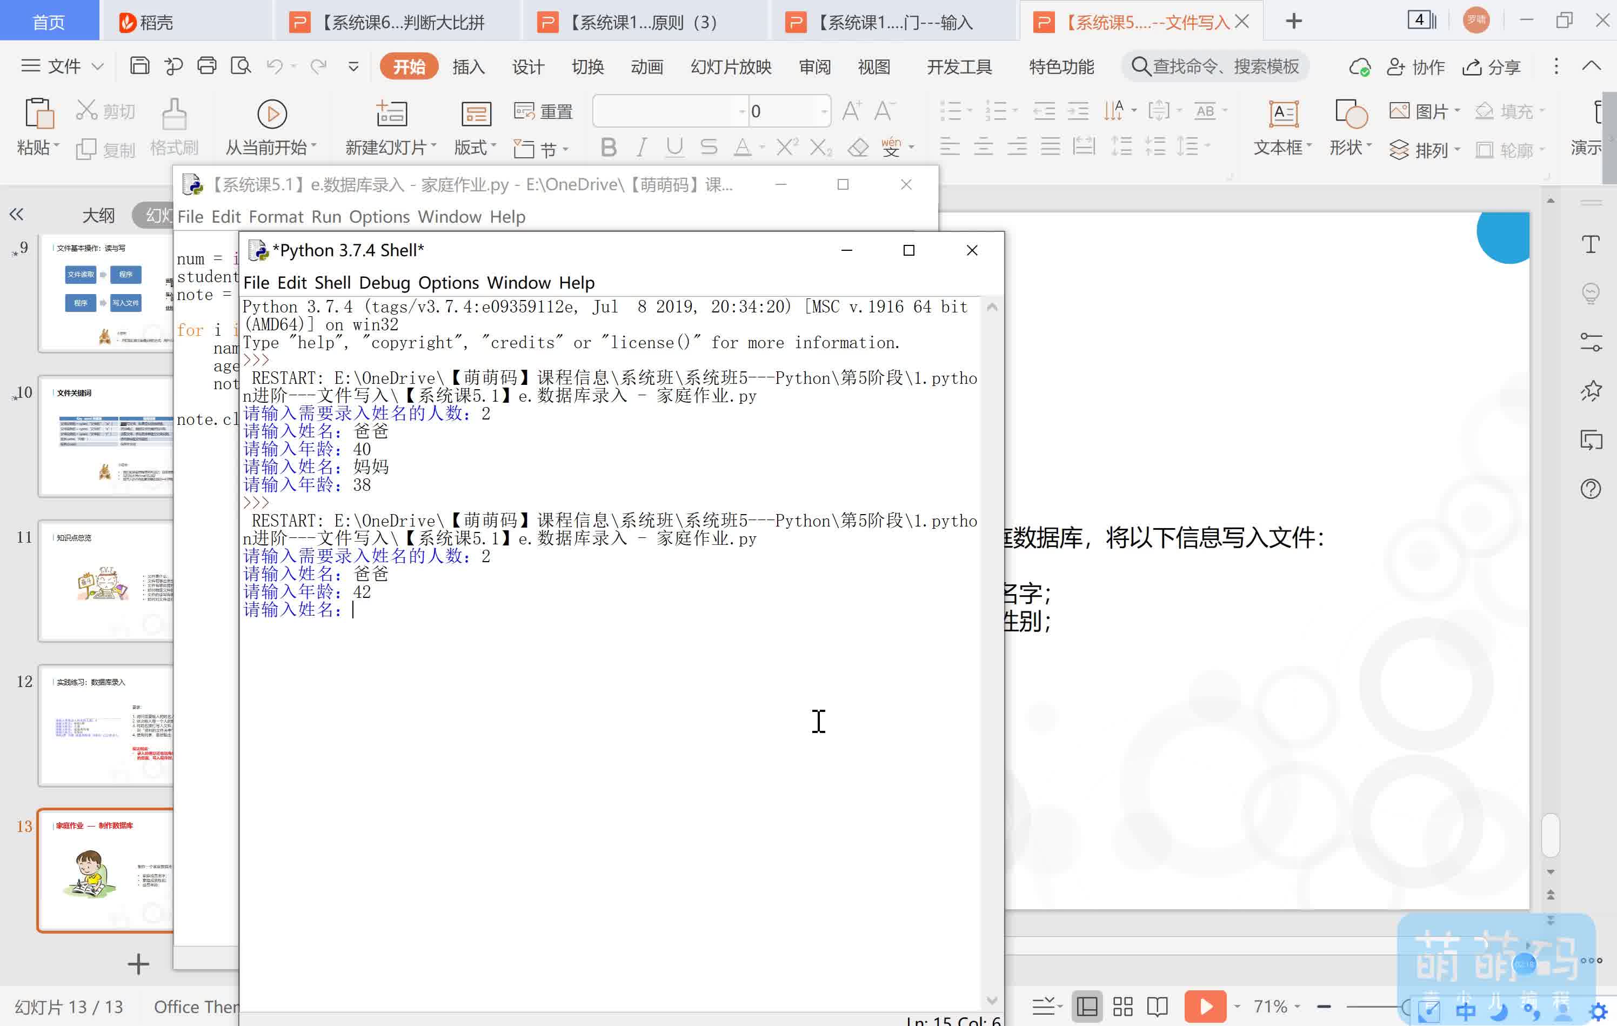Image resolution: width=1617 pixels, height=1026 pixels.
Task: Expand the 文件 menu arrow
Action: pyautogui.click(x=97, y=66)
